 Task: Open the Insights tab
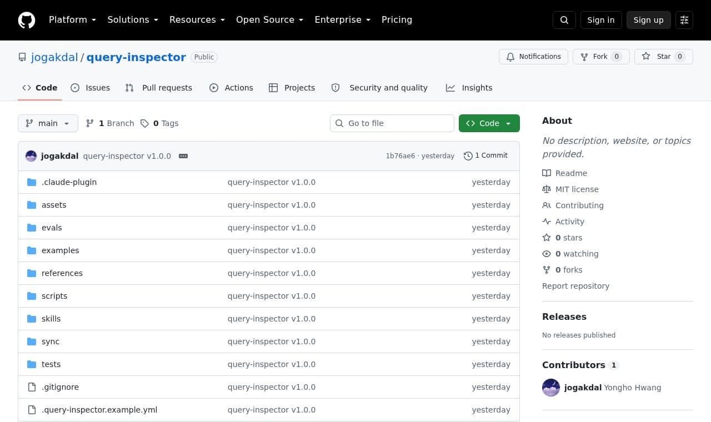click(x=469, y=88)
